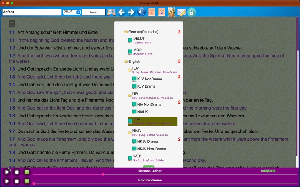Click the DELUT book icon in list
Image resolution: width=300 pixels, height=187 pixels.
pyautogui.click(x=130, y=40)
